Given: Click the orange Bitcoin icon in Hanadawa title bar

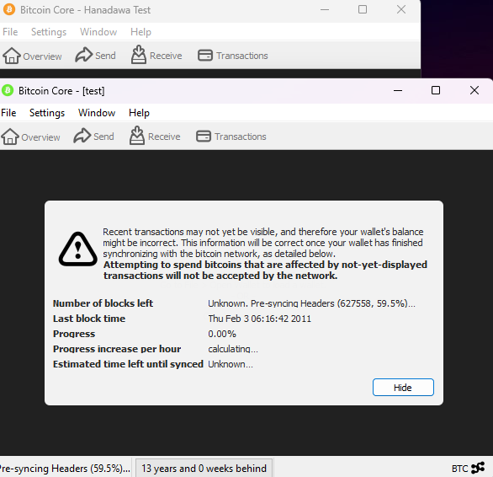Looking at the screenshot, I should point(9,9).
